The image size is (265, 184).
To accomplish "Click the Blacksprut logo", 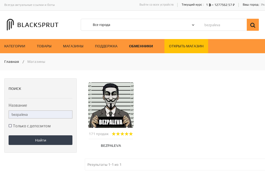I will coord(32,25).
